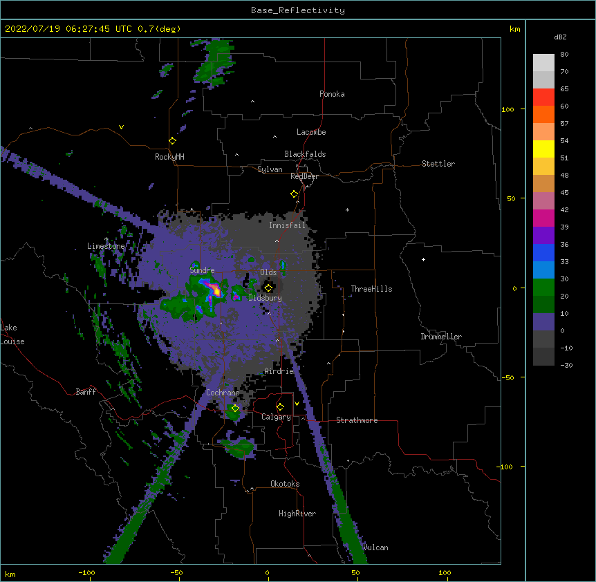Click the Drumheller label
Viewport: 596px width, 582px height.
click(x=441, y=337)
